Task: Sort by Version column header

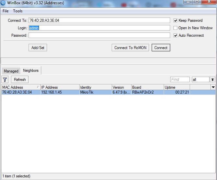Action: 121,87
